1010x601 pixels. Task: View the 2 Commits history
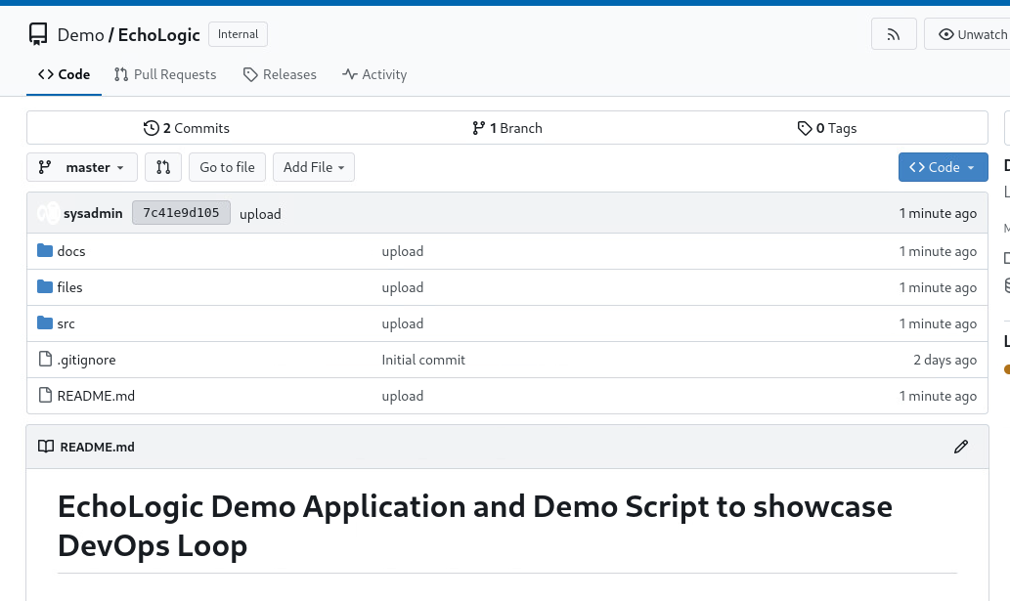pos(186,128)
